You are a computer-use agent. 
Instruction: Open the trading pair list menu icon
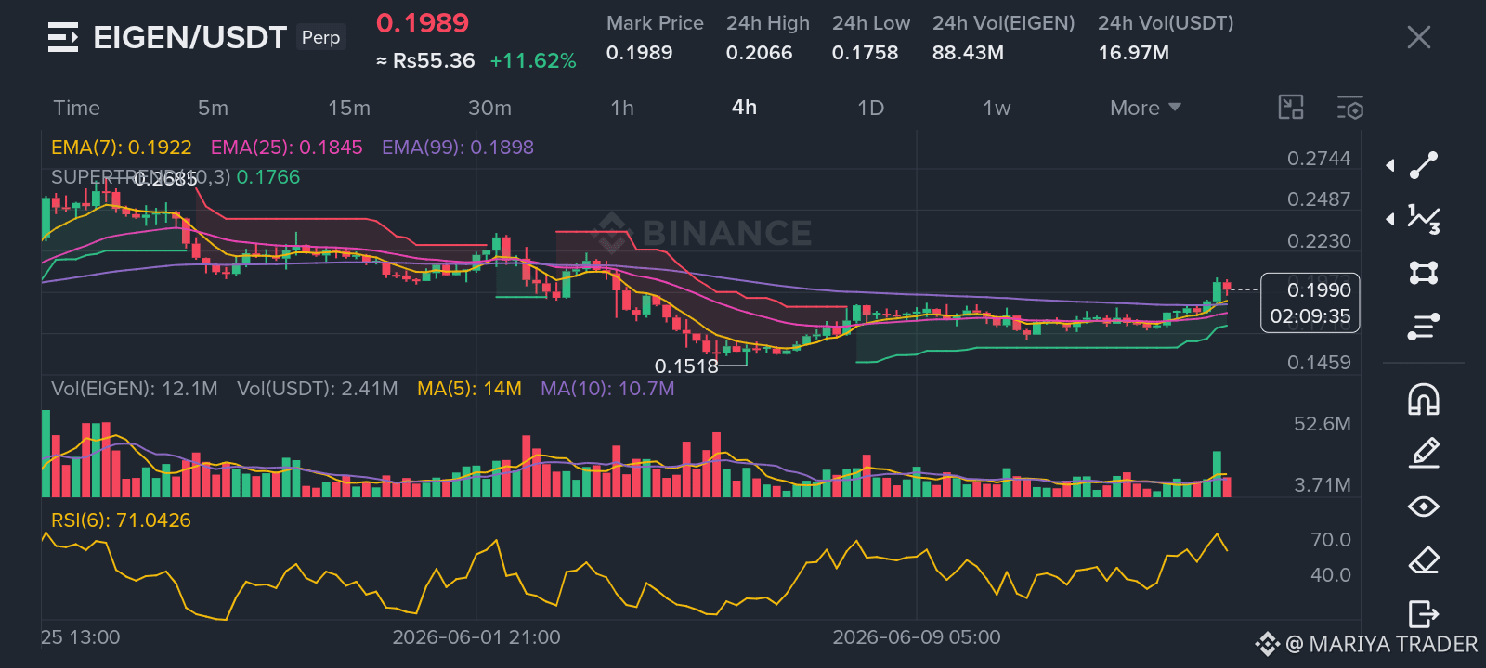coord(63,37)
